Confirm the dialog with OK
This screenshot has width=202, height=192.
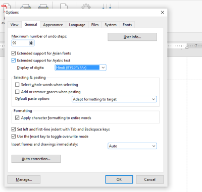(x=119, y=179)
